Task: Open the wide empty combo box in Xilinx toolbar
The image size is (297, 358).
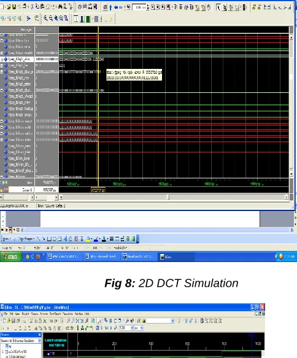Action: pyautogui.click(x=160, y=320)
